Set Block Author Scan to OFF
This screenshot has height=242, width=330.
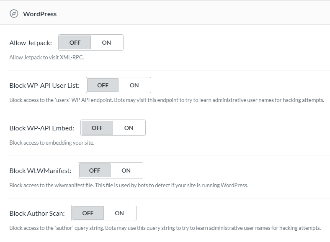88,213
